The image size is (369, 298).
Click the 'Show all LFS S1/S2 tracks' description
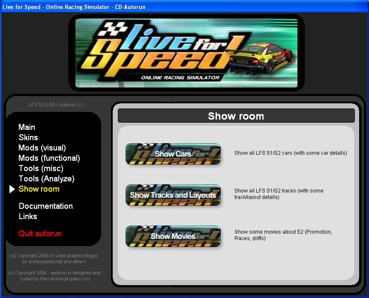(279, 194)
